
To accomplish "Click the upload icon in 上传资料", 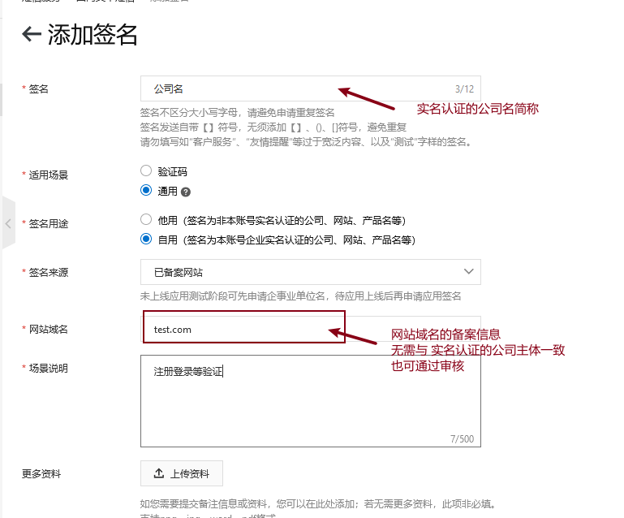I will [157, 474].
